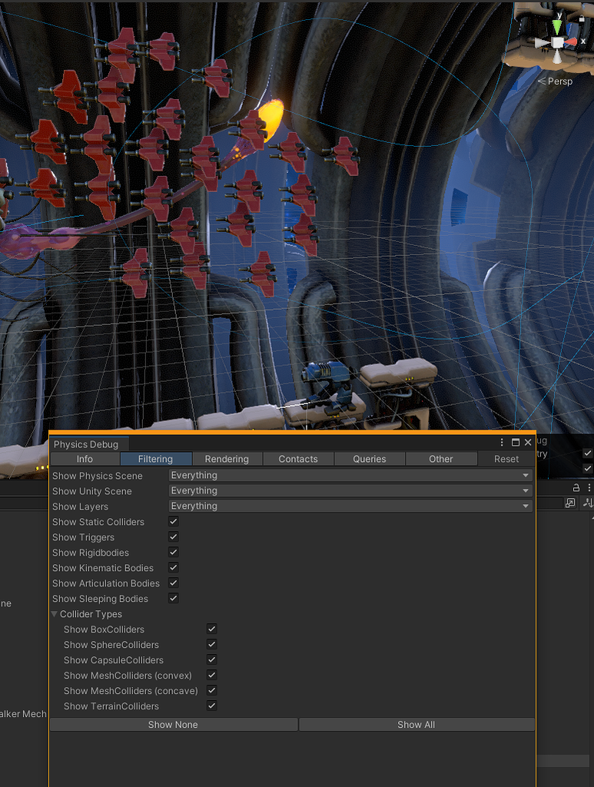
Task: Uncheck Show Static Colliders
Action: (x=173, y=522)
